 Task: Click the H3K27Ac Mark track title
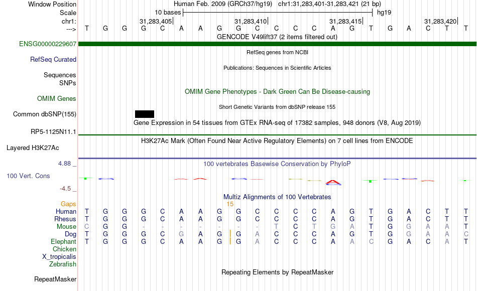pyautogui.click(x=277, y=141)
